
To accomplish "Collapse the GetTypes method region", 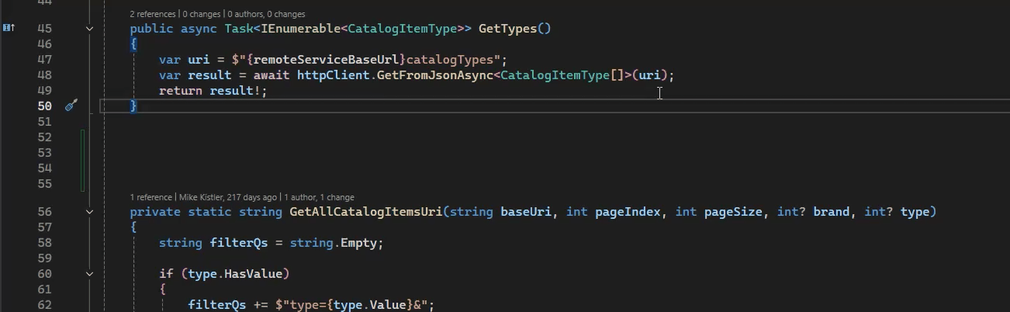I will (x=89, y=29).
